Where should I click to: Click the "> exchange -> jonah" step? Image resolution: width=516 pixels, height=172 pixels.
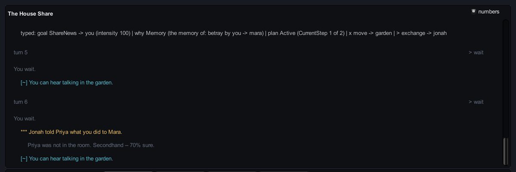[x=422, y=33]
